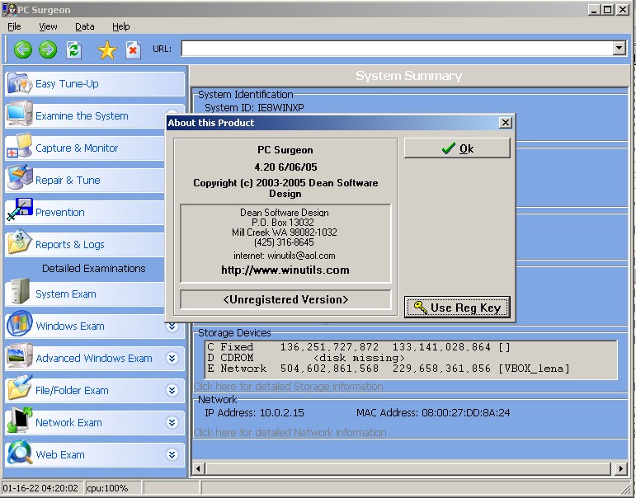Open the Help menu

(121, 26)
